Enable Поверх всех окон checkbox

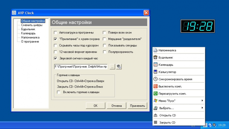(104, 33)
